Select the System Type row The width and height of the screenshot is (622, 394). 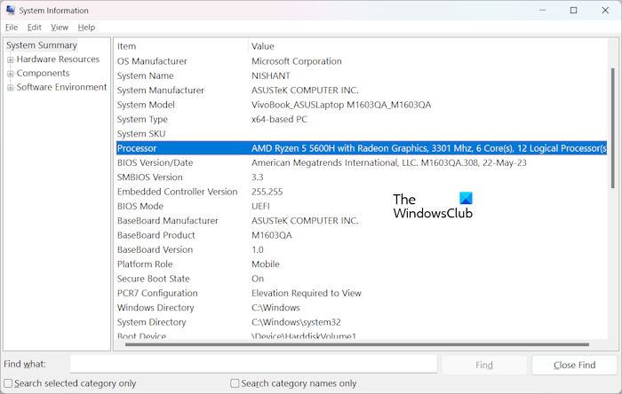[x=362, y=119]
